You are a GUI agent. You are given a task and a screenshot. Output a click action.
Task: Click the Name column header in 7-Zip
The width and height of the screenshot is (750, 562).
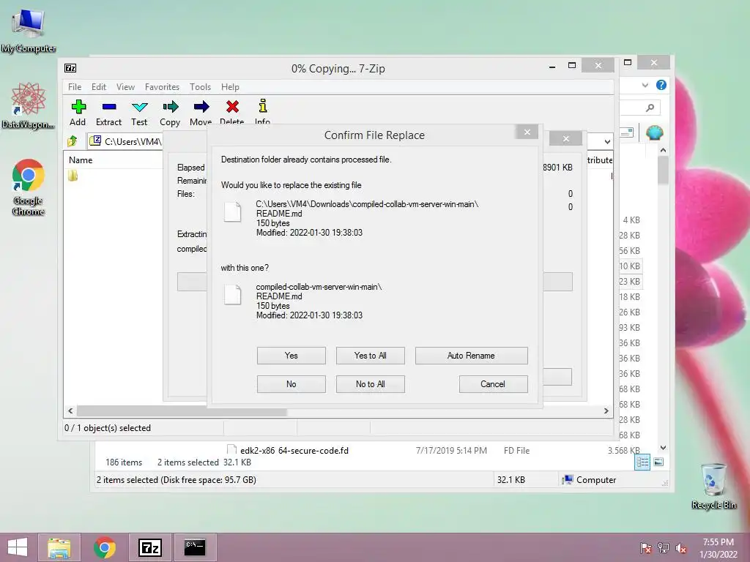coord(81,160)
